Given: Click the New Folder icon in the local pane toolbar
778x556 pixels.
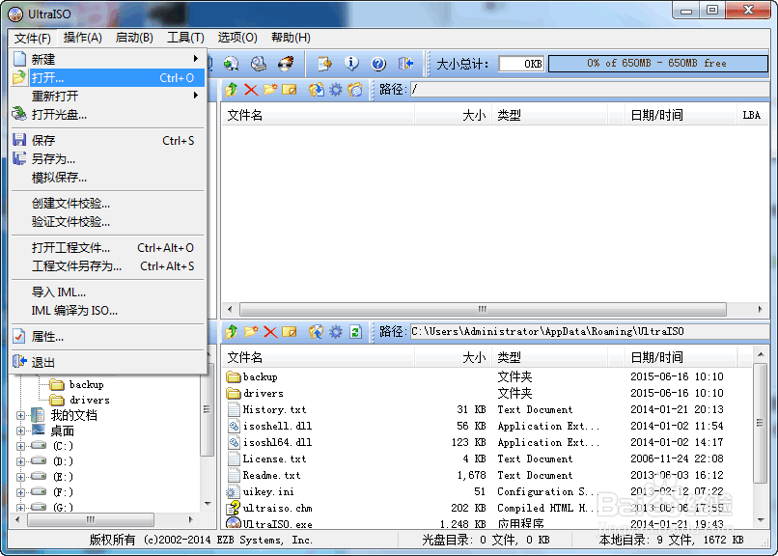Looking at the screenshot, I should coord(251,332).
